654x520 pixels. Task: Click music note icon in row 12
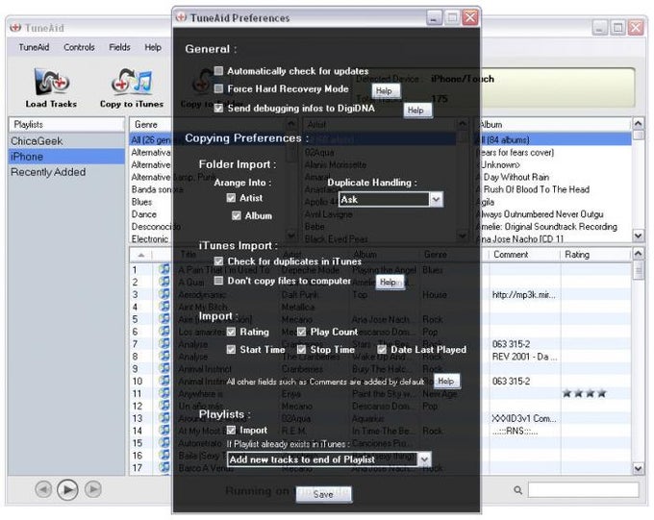click(163, 406)
